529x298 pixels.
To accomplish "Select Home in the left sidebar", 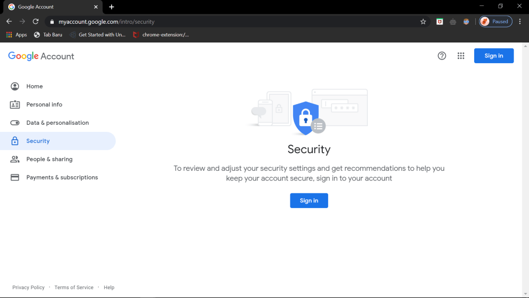I will 35,86.
